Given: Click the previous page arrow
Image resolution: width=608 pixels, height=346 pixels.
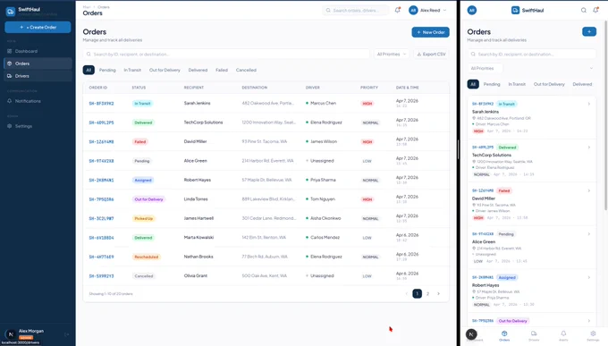Looking at the screenshot, I should coord(406,293).
